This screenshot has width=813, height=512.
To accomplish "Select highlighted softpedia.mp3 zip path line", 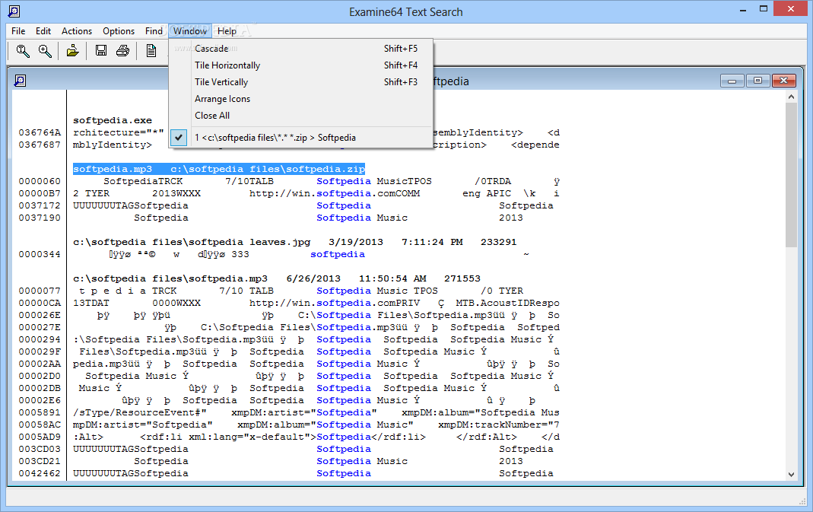I will [x=219, y=169].
